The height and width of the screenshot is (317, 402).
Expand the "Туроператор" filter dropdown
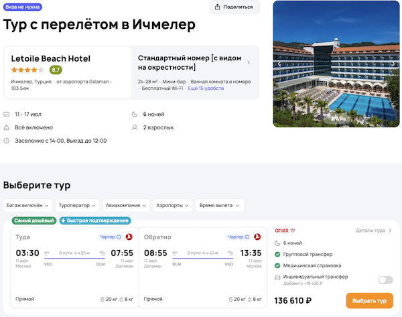(77, 205)
